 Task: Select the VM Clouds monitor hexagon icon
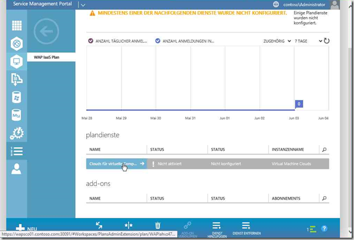pyautogui.click(x=17, y=61)
